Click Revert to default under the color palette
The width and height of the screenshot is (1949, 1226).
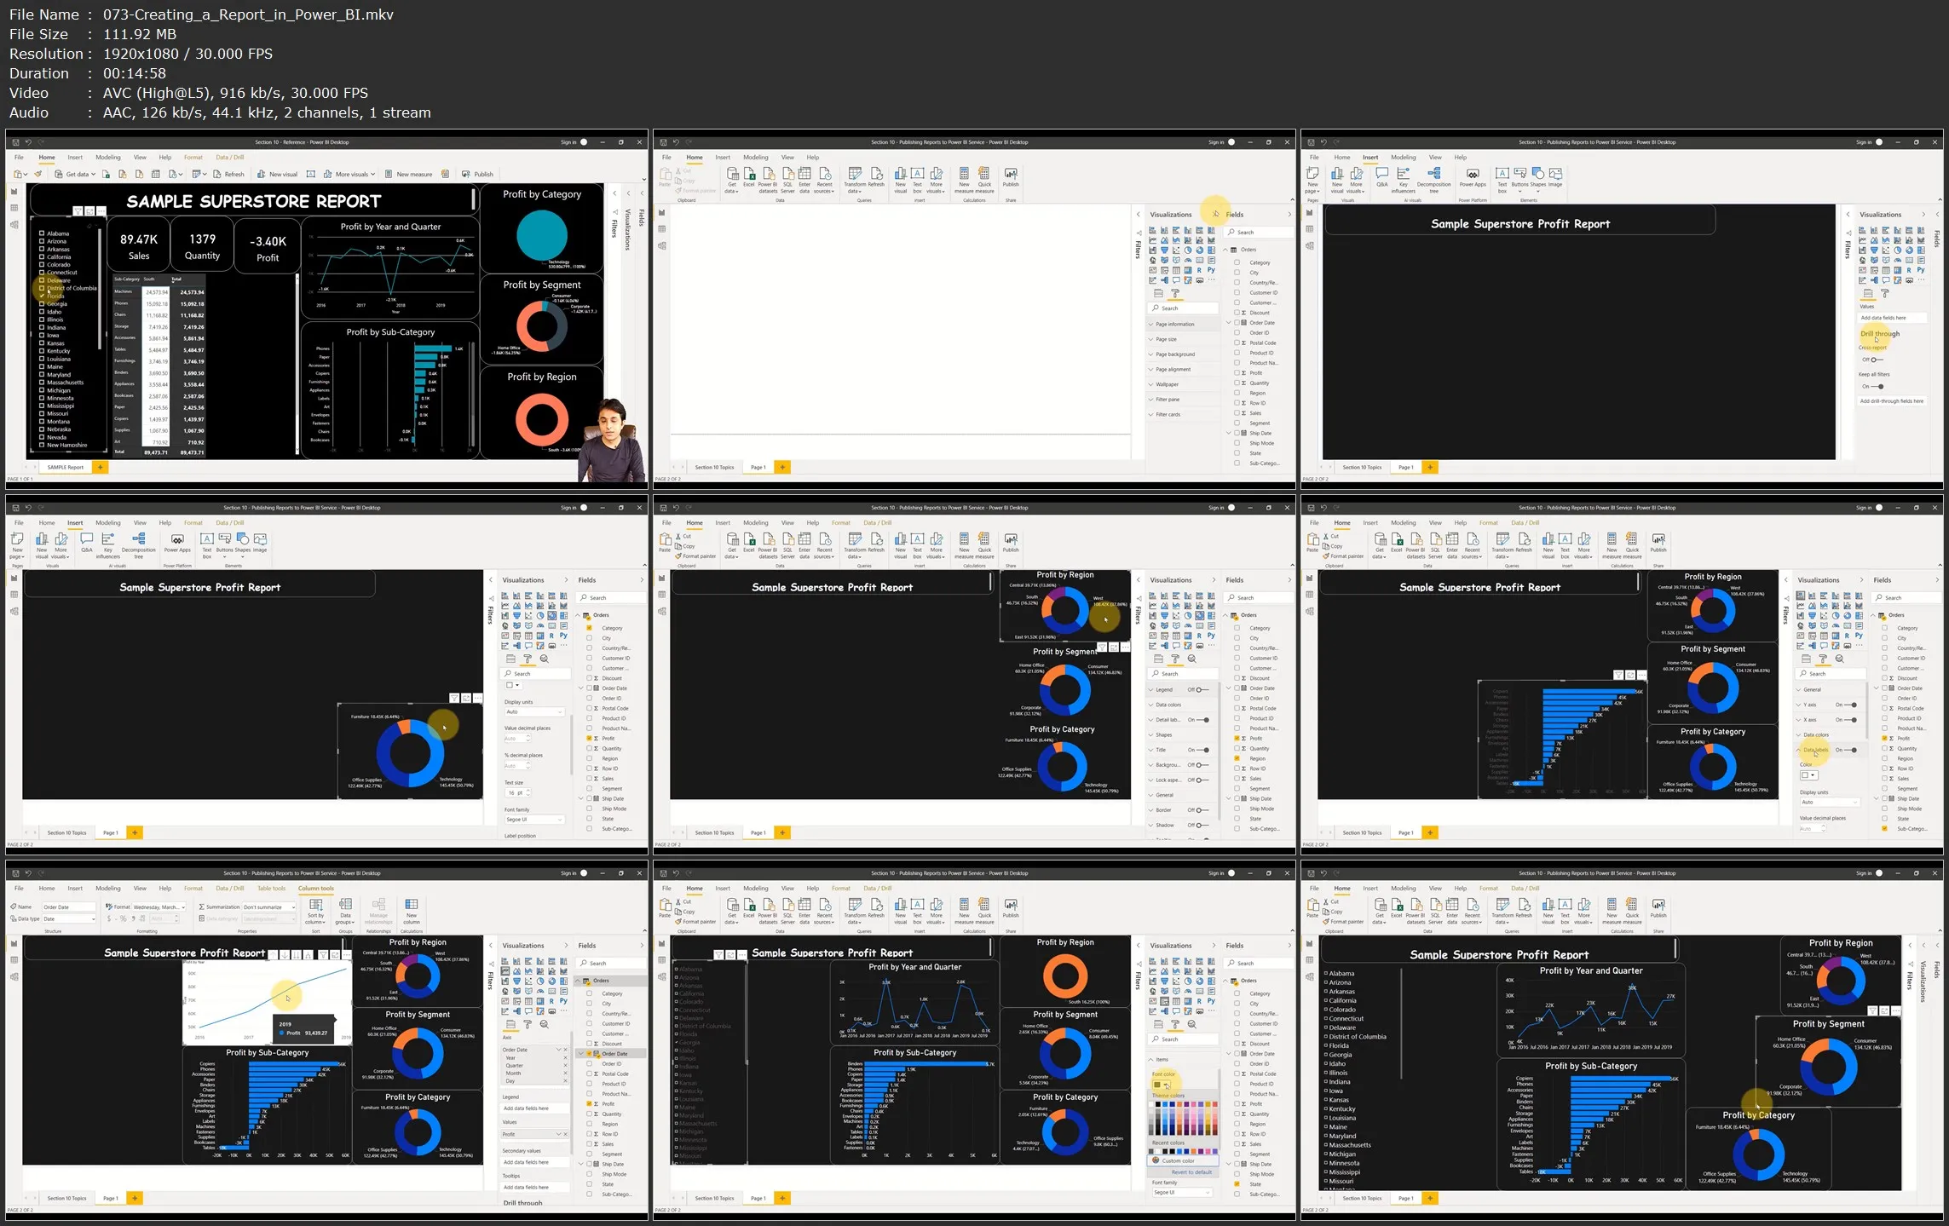(x=1191, y=1172)
